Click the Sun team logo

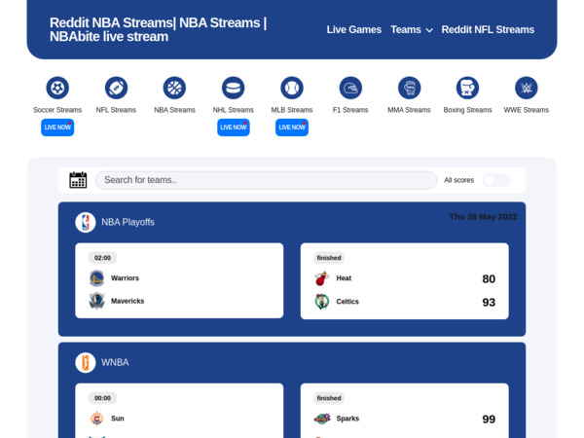(96, 419)
